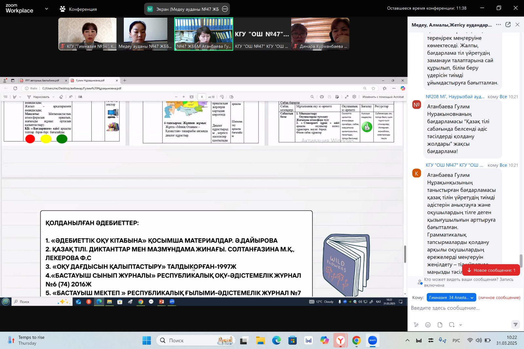Image resolution: width=524 pixels, height=349 pixels.
Task: Pop out the chat panel into a window
Action: [x=508, y=25]
